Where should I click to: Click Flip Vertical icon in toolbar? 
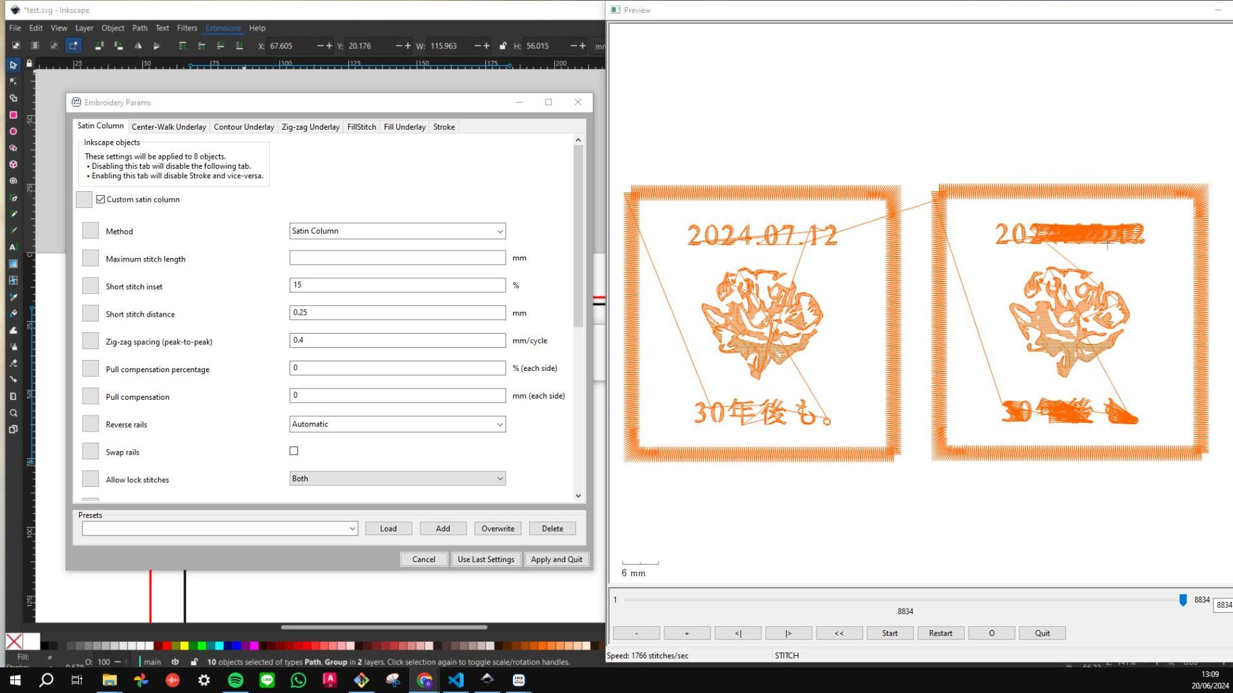(157, 46)
